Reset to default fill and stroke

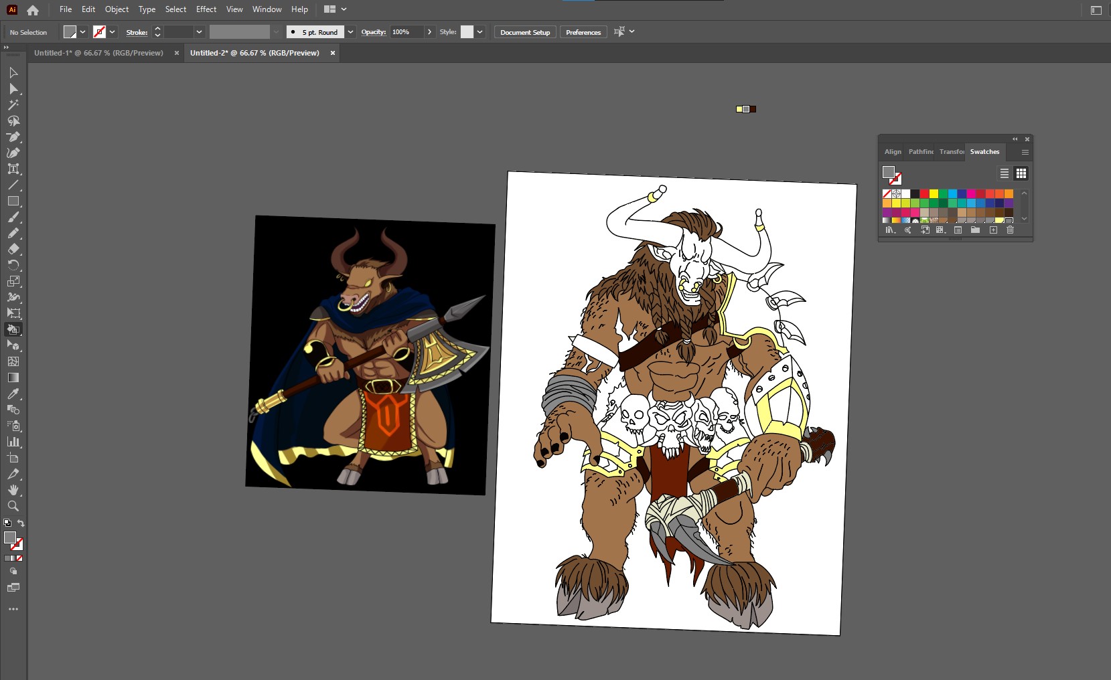pos(7,523)
